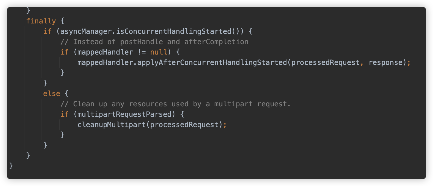Click the else keyword
433x186 pixels.
pyautogui.click(x=52, y=94)
